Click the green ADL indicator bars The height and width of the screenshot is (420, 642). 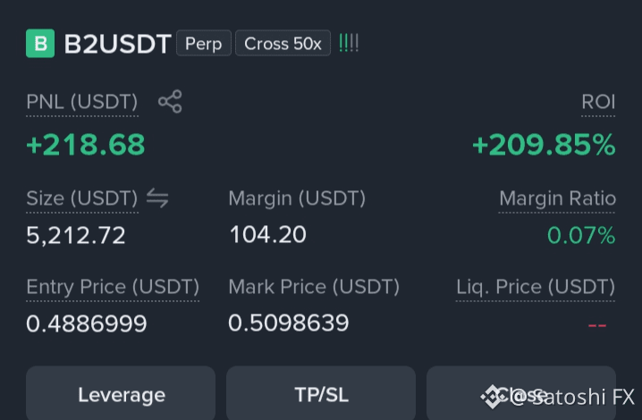coord(349,43)
